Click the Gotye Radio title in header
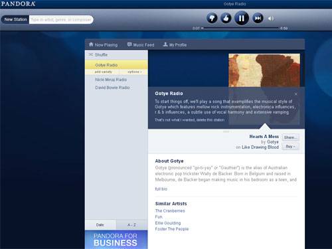 (234, 4)
